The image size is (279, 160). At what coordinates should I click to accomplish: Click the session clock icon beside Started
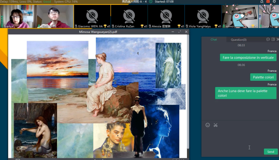click(x=151, y=2)
